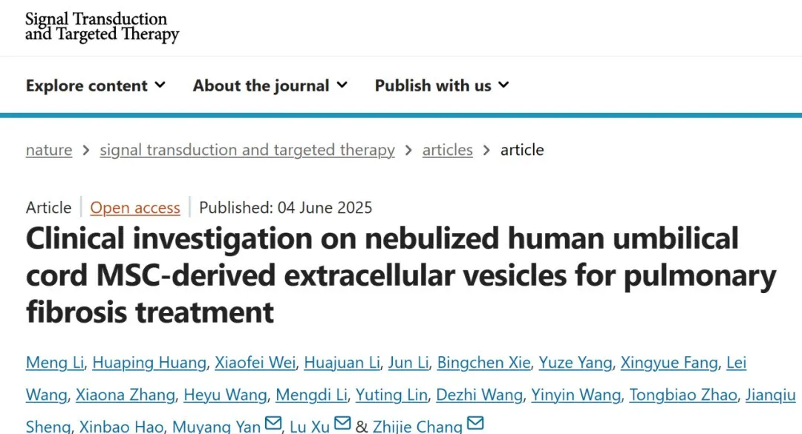This screenshot has width=802, height=434.
Task: Navigate to articles breadcrumb
Action: 447,150
